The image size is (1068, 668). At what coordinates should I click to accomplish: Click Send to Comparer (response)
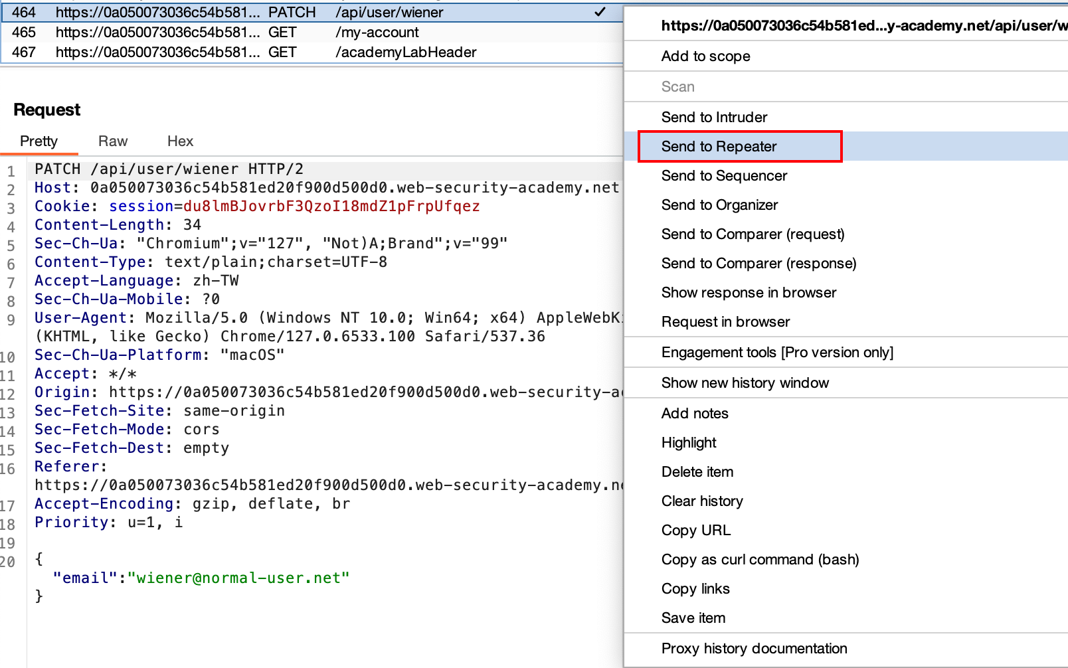[846, 263]
